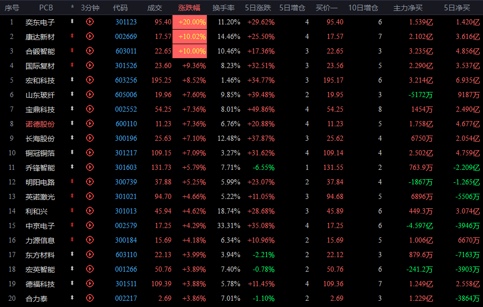The image size is (483, 307).
Task: Open 3-minute chart icon for 山东玻纤
Action: pyautogui.click(x=90, y=94)
